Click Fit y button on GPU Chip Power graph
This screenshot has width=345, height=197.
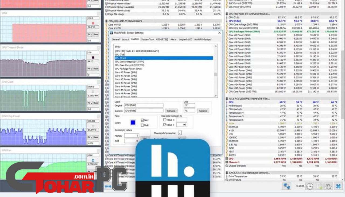click(90, 137)
